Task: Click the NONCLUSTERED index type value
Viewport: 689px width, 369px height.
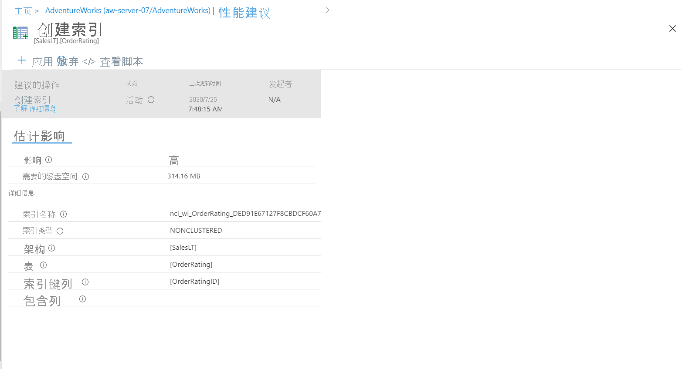Action: [x=196, y=231]
